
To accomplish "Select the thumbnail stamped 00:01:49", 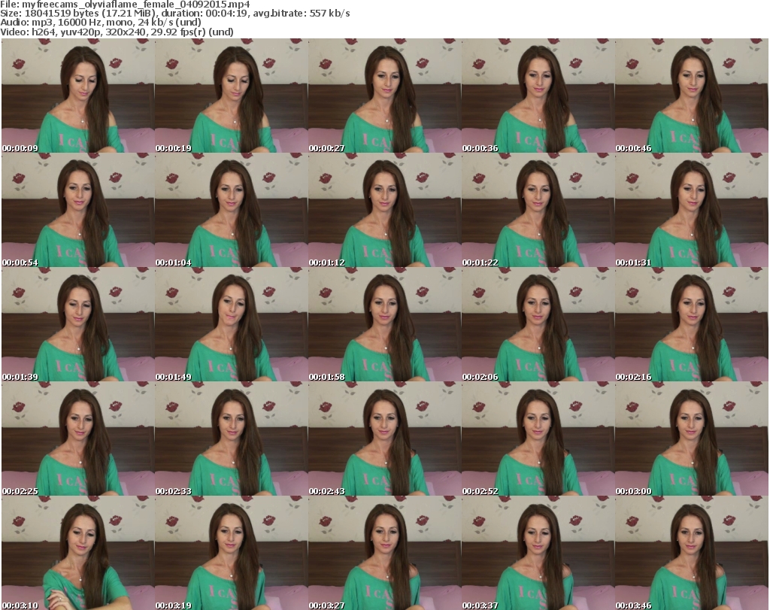I will pyautogui.click(x=232, y=325).
